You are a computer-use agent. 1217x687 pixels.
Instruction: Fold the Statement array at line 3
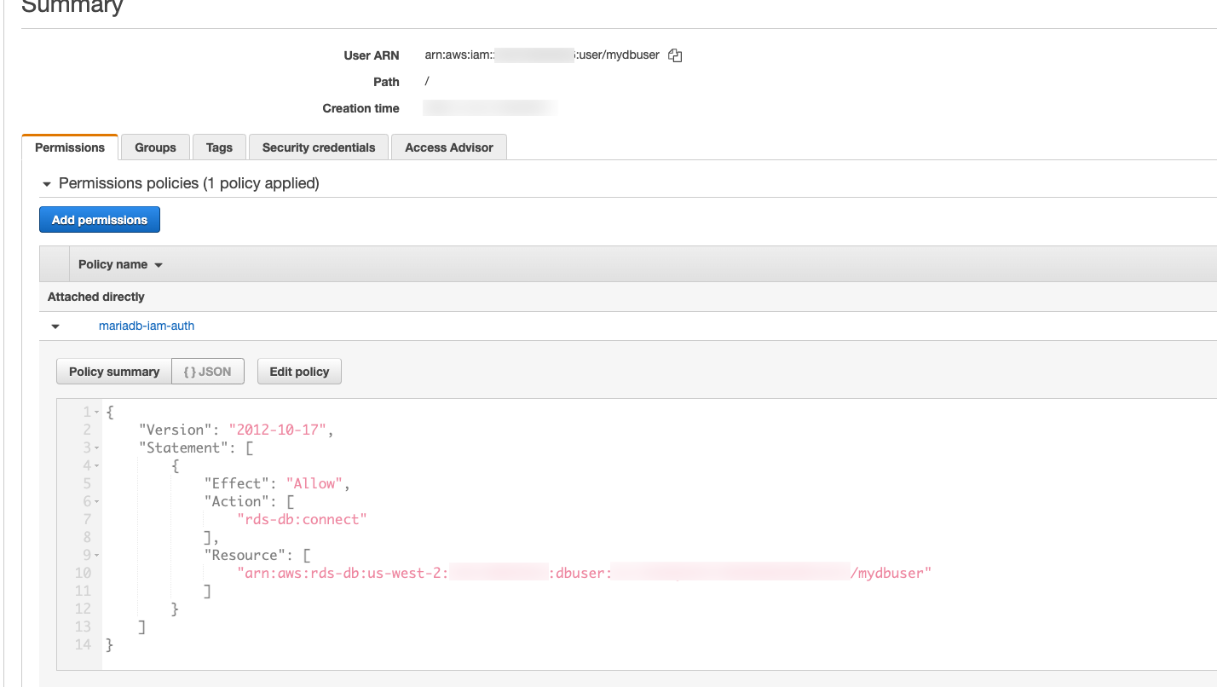[x=97, y=448]
